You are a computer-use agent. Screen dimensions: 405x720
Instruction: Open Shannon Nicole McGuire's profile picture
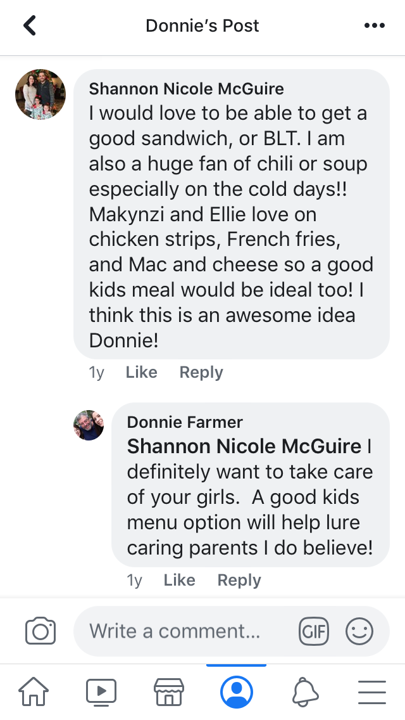point(40,94)
